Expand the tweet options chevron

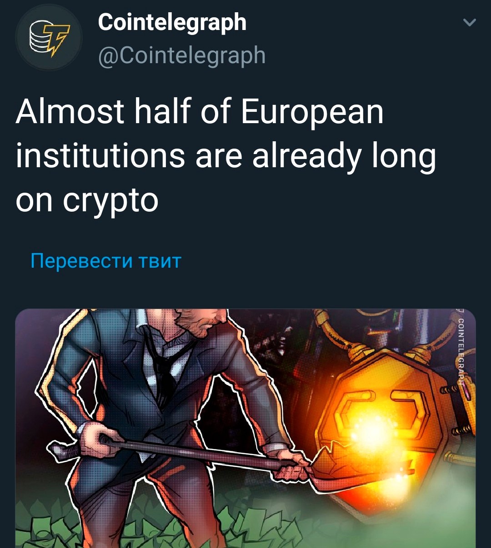pyautogui.click(x=469, y=22)
